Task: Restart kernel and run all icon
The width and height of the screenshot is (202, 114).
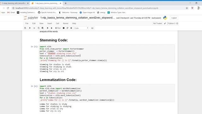Action: 71,28
